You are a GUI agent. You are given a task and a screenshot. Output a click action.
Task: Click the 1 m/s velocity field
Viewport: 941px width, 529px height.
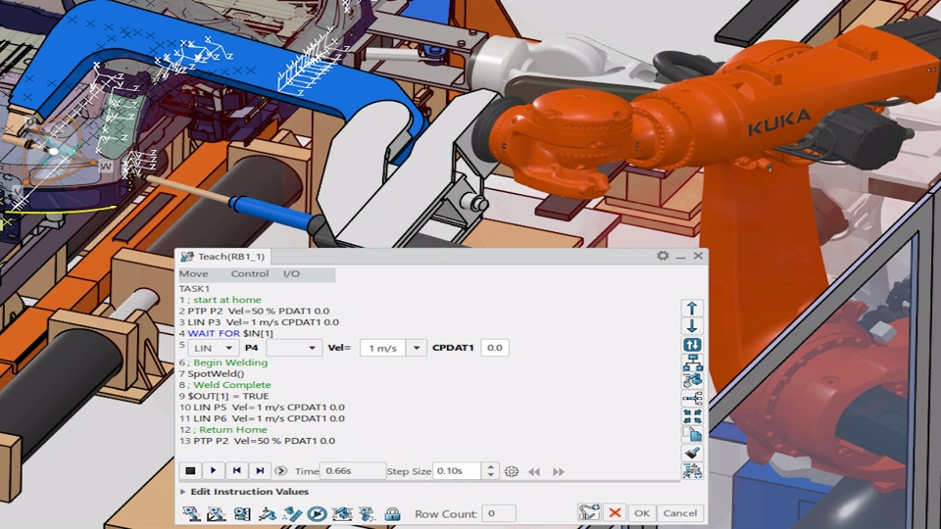(x=382, y=348)
